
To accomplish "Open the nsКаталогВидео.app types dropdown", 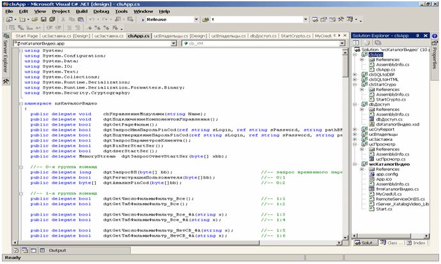I will coord(174,43).
